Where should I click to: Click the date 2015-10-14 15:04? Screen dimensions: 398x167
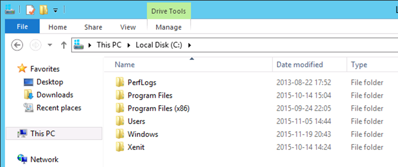(304, 96)
